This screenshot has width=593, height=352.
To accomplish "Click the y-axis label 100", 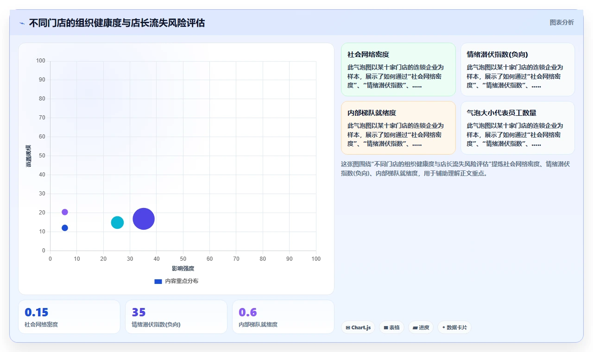I will (x=41, y=61).
